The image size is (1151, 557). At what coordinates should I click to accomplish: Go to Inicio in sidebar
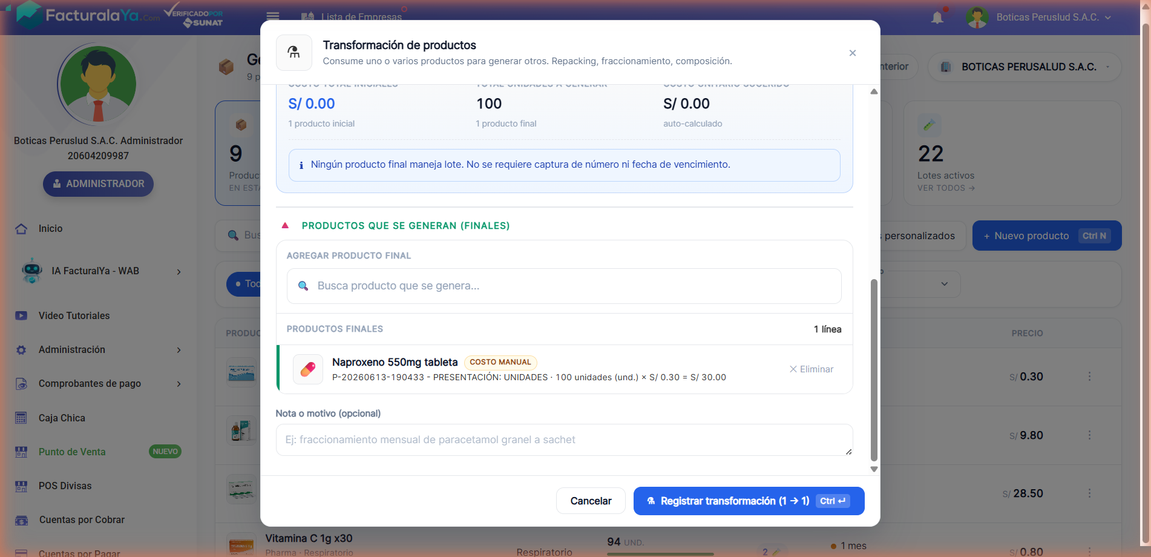50,228
